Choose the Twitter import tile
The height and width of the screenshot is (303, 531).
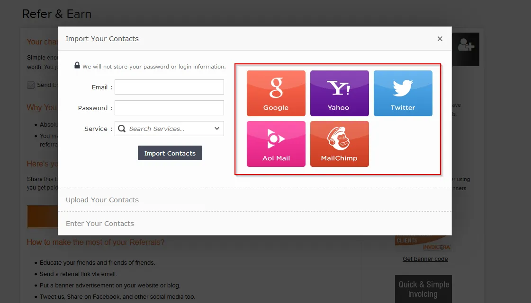[403, 93]
